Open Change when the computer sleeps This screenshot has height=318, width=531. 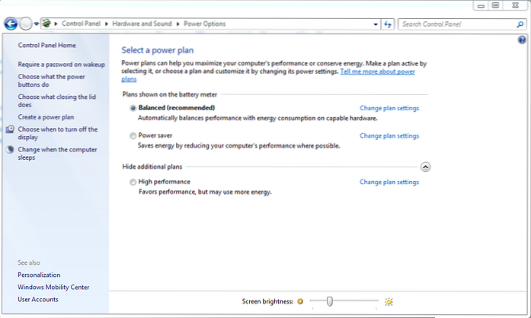click(57, 154)
